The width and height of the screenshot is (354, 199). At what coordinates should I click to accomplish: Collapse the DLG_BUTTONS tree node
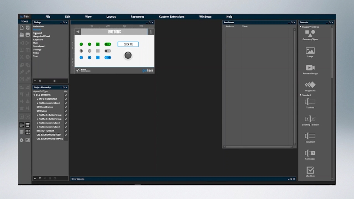tap(34, 95)
